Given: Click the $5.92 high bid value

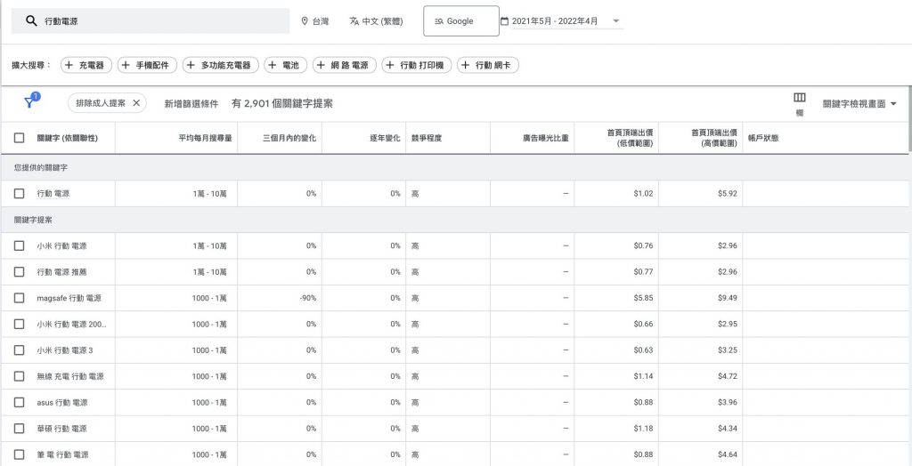Looking at the screenshot, I should tap(728, 194).
